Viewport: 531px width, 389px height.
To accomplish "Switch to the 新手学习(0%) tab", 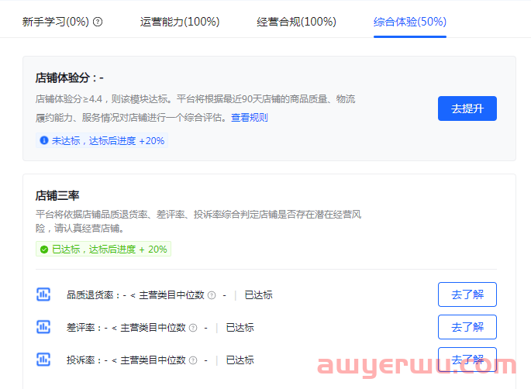I will [56, 22].
